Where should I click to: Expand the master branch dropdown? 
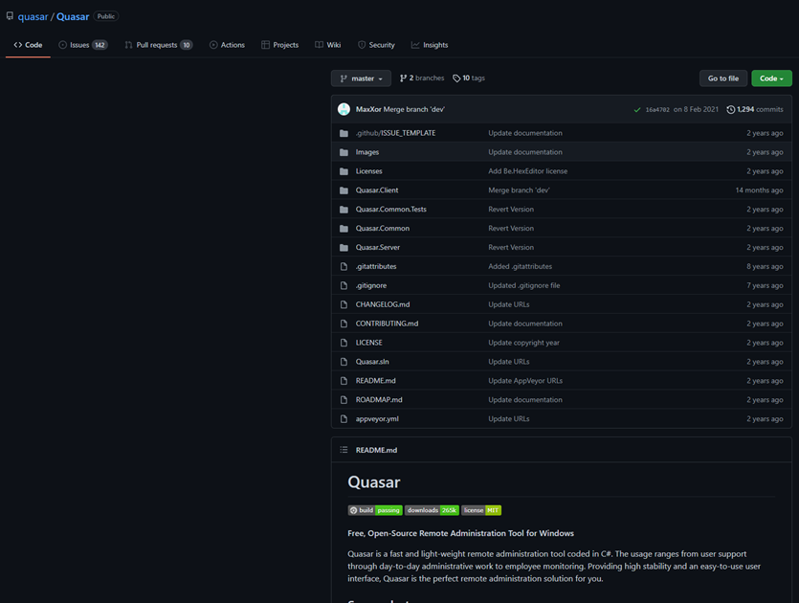361,78
